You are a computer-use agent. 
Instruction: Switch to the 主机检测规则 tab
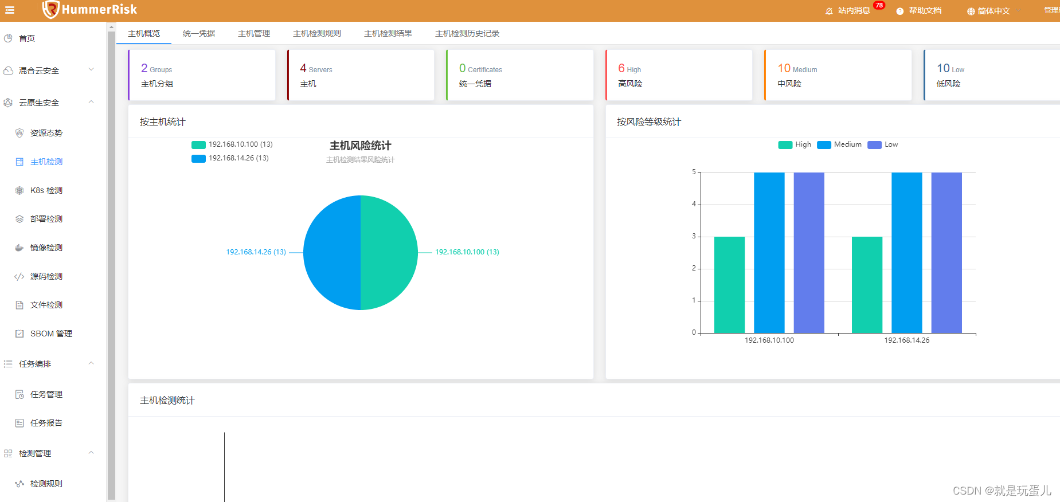pos(317,33)
